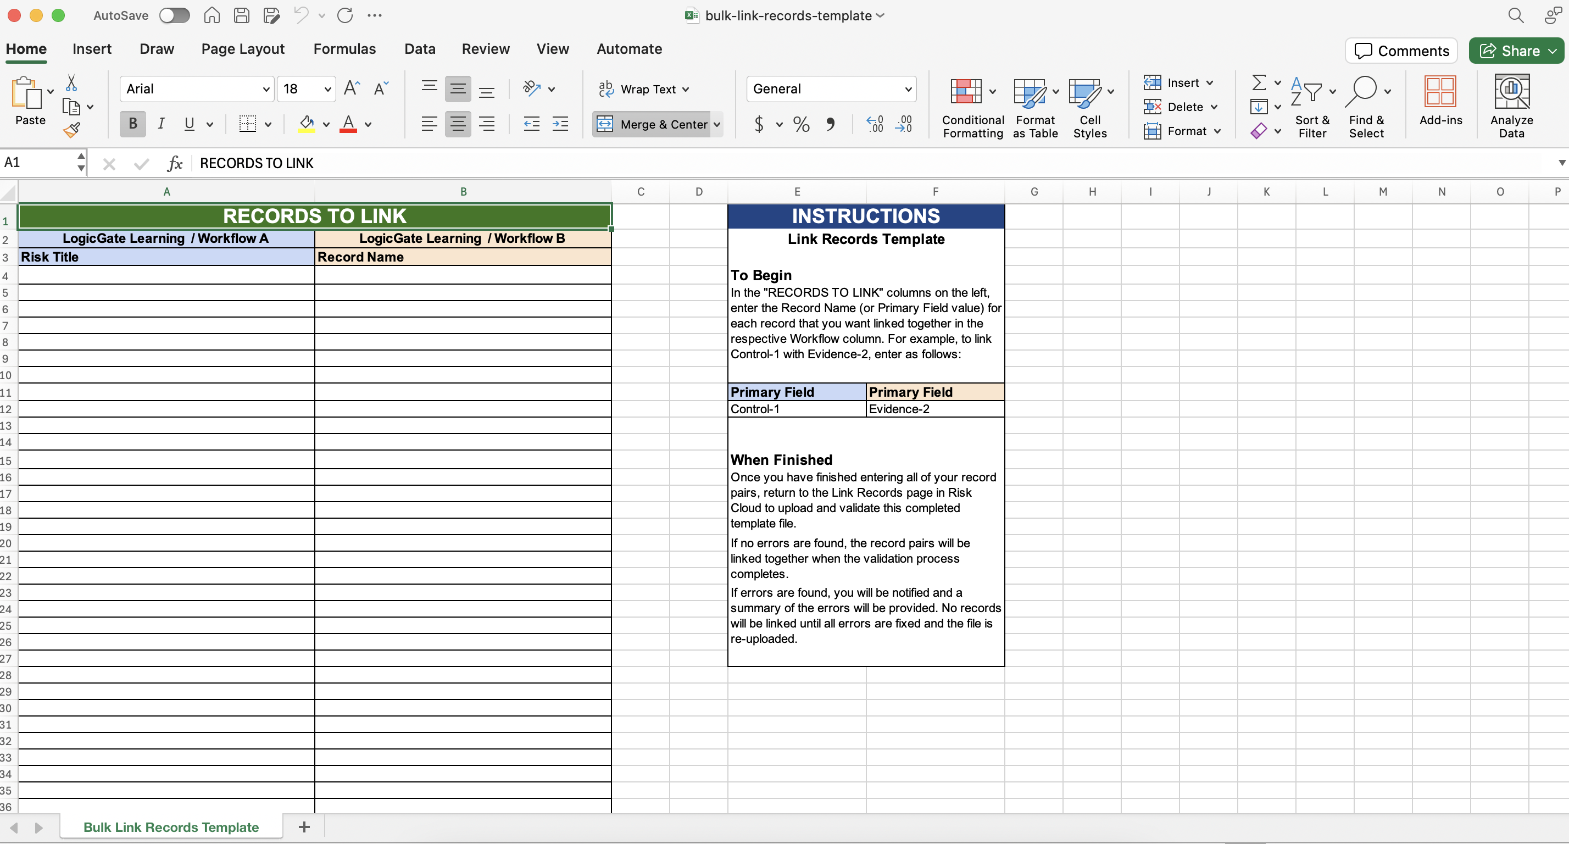This screenshot has height=844, width=1569.
Task: Increase the cell indent
Action: point(560,124)
